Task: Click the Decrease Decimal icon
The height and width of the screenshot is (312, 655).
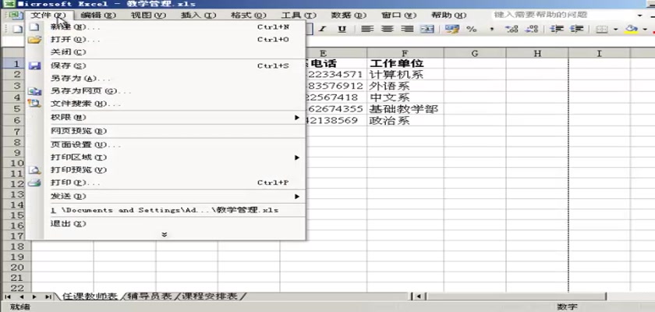Action: 531,29
